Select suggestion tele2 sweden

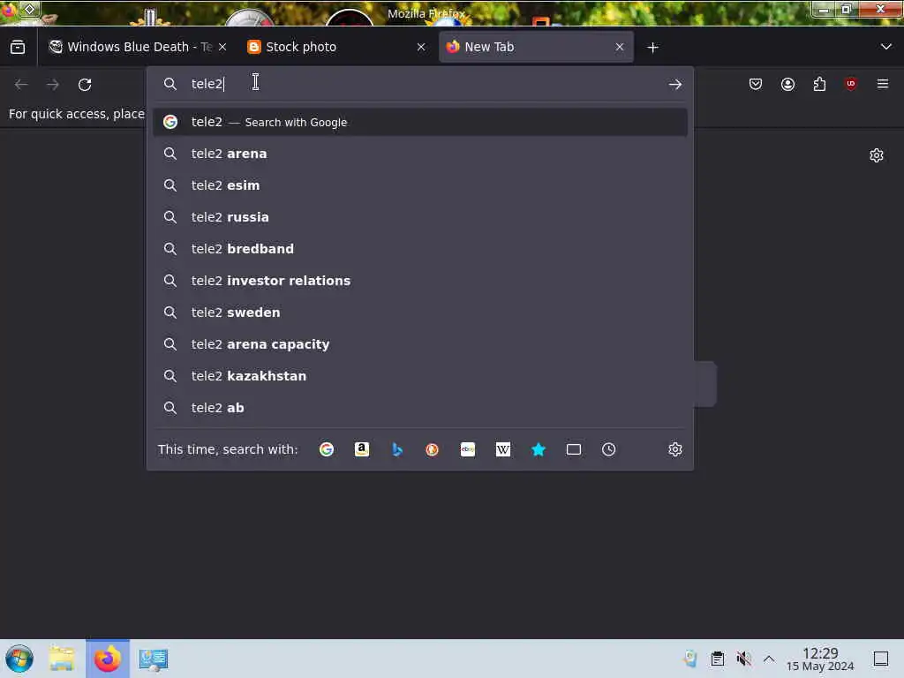tap(420, 313)
